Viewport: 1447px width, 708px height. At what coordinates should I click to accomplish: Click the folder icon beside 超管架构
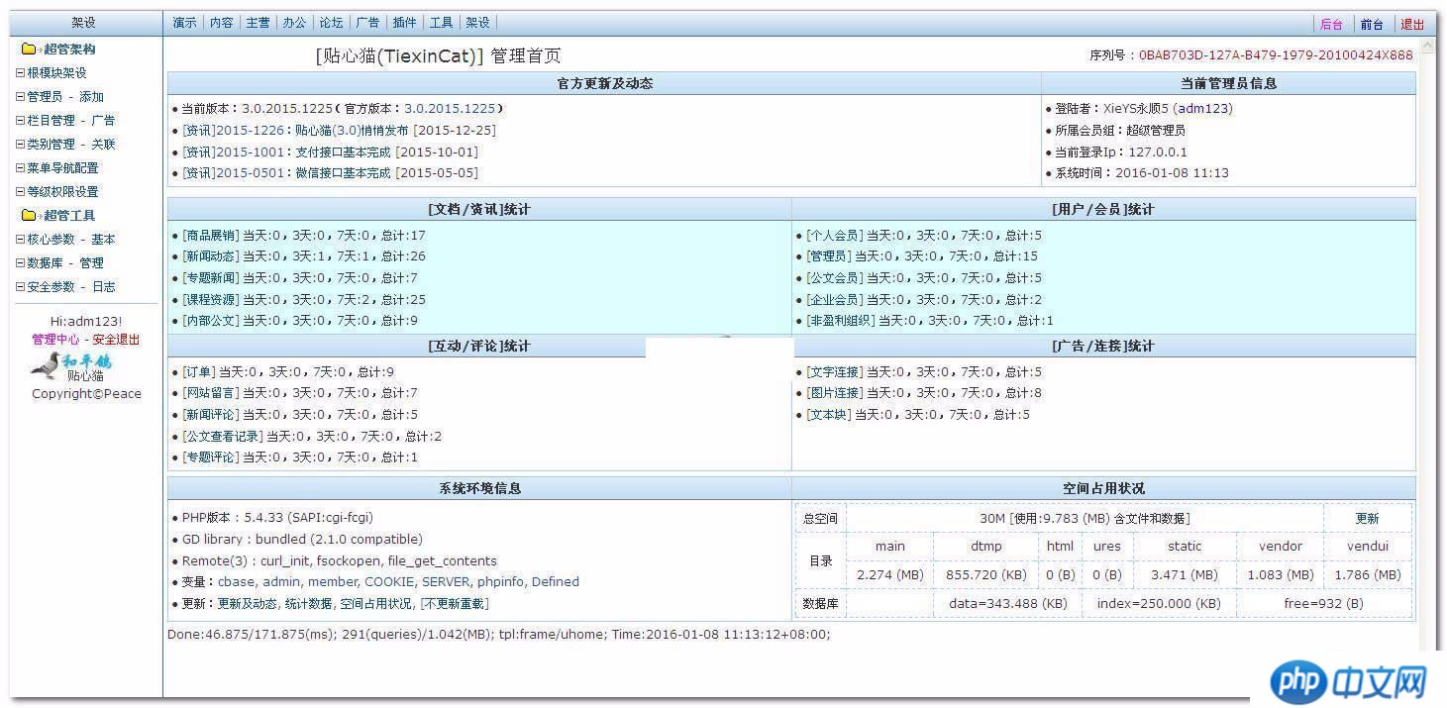[29, 49]
